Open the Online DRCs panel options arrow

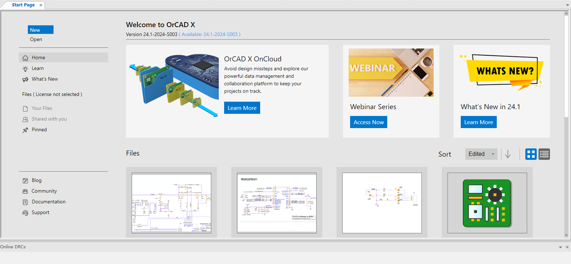pyautogui.click(x=560, y=247)
